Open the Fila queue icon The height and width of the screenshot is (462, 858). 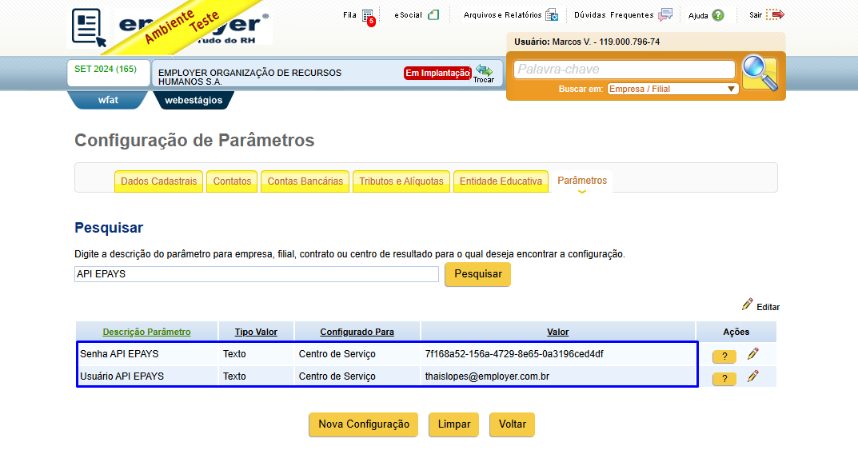coord(369,17)
